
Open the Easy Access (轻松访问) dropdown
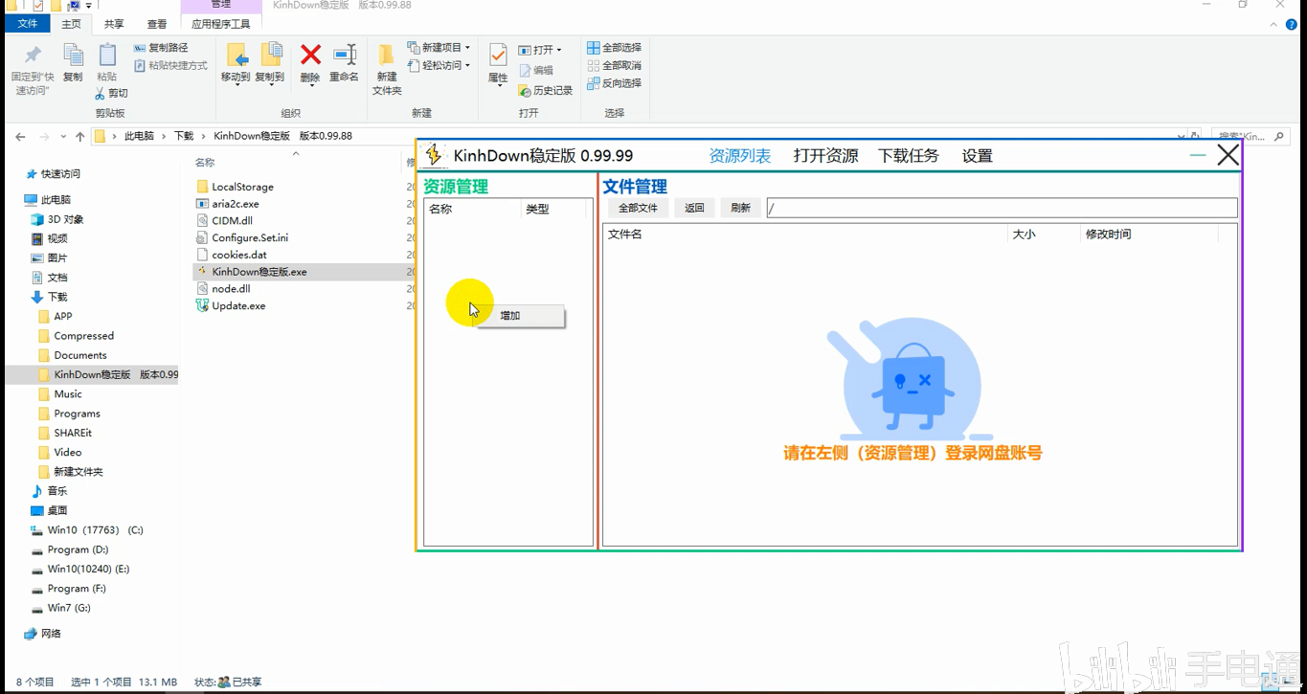(439, 66)
